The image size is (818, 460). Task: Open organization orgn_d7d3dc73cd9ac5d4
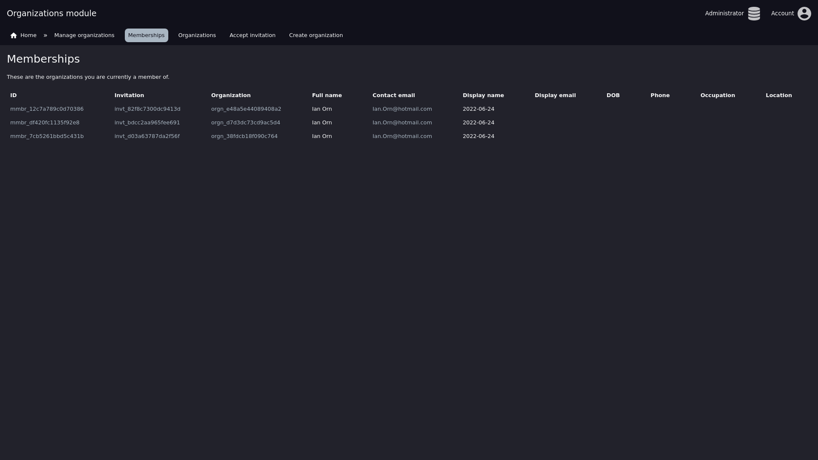click(245, 123)
